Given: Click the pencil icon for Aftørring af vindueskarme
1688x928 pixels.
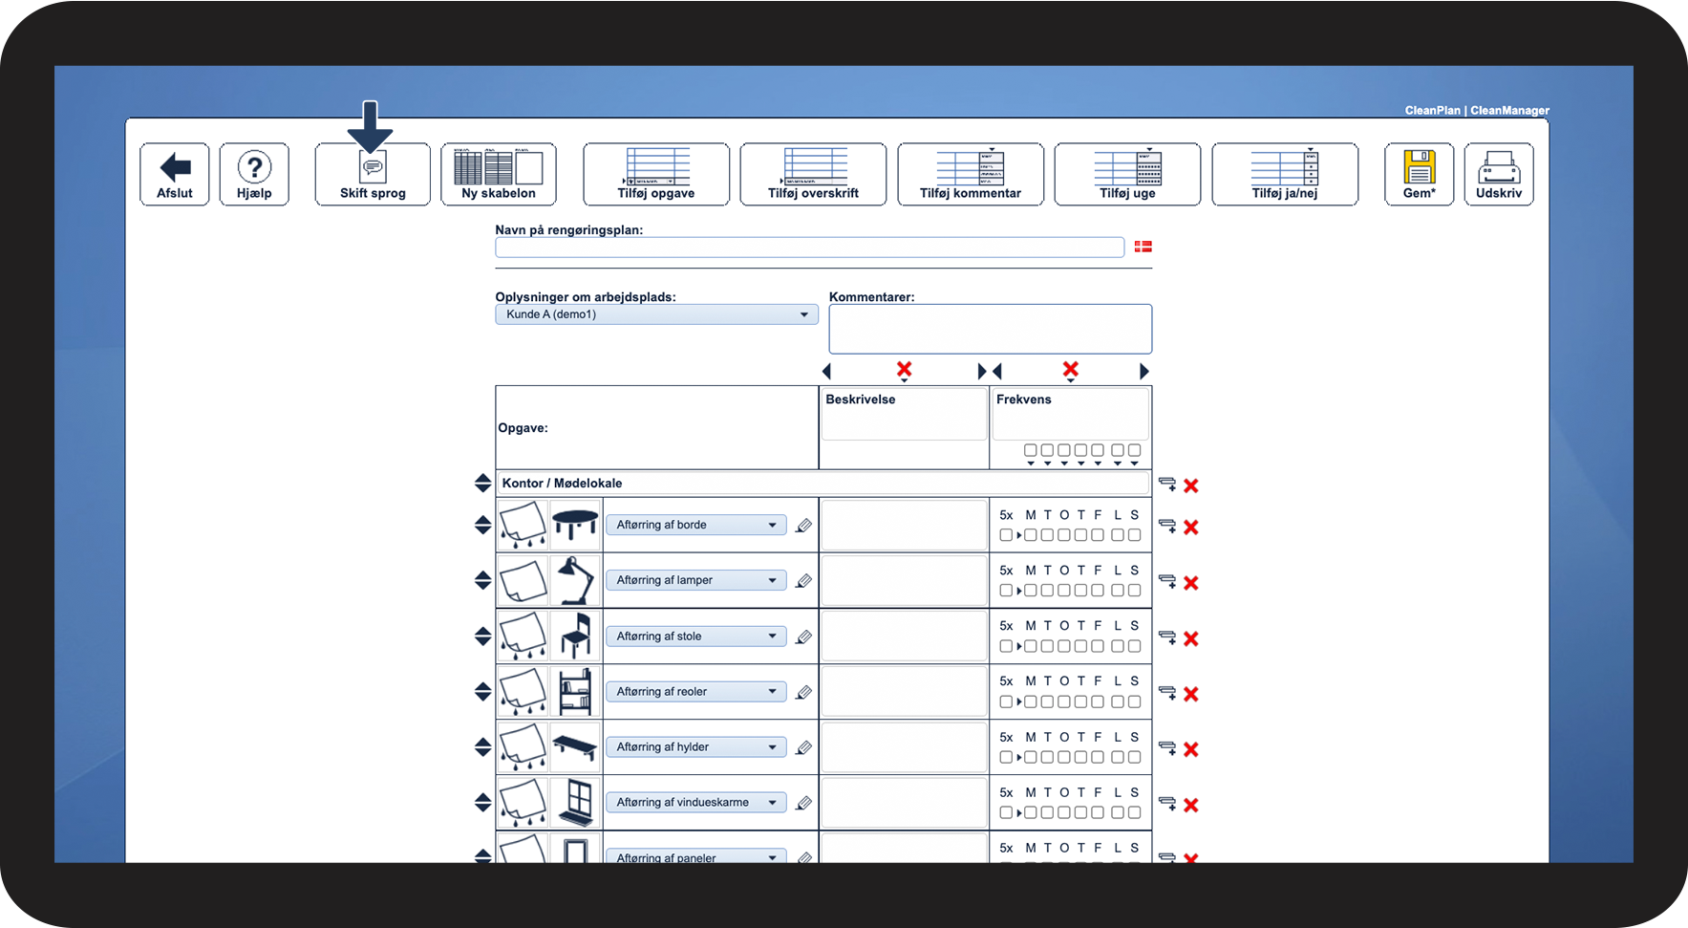Looking at the screenshot, I should pos(804,803).
